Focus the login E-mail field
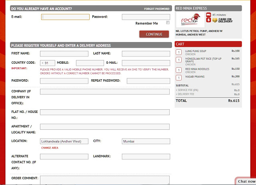The image size is (256, 185). pos(65,17)
